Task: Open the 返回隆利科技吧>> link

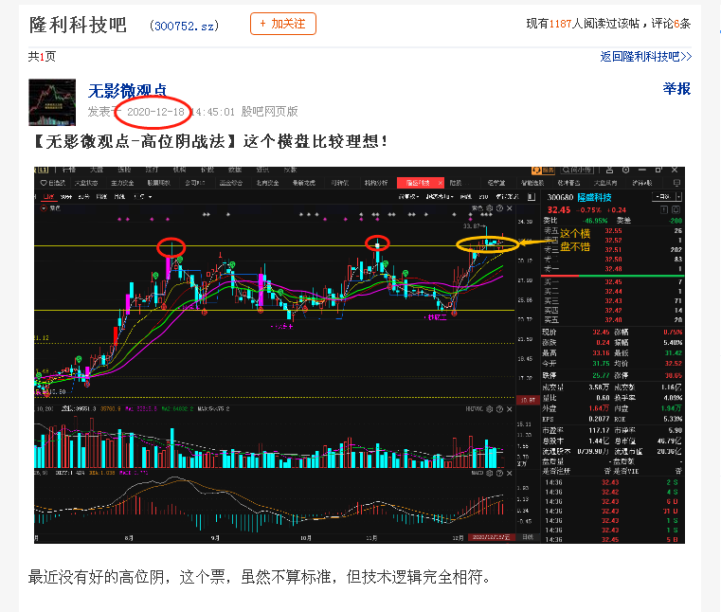Action: [645, 57]
